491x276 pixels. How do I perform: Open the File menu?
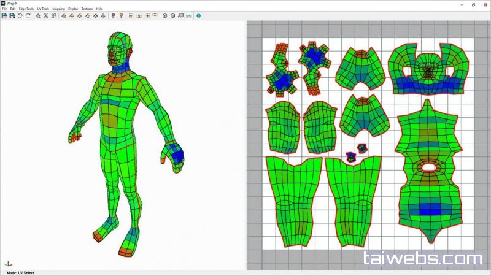4,9
